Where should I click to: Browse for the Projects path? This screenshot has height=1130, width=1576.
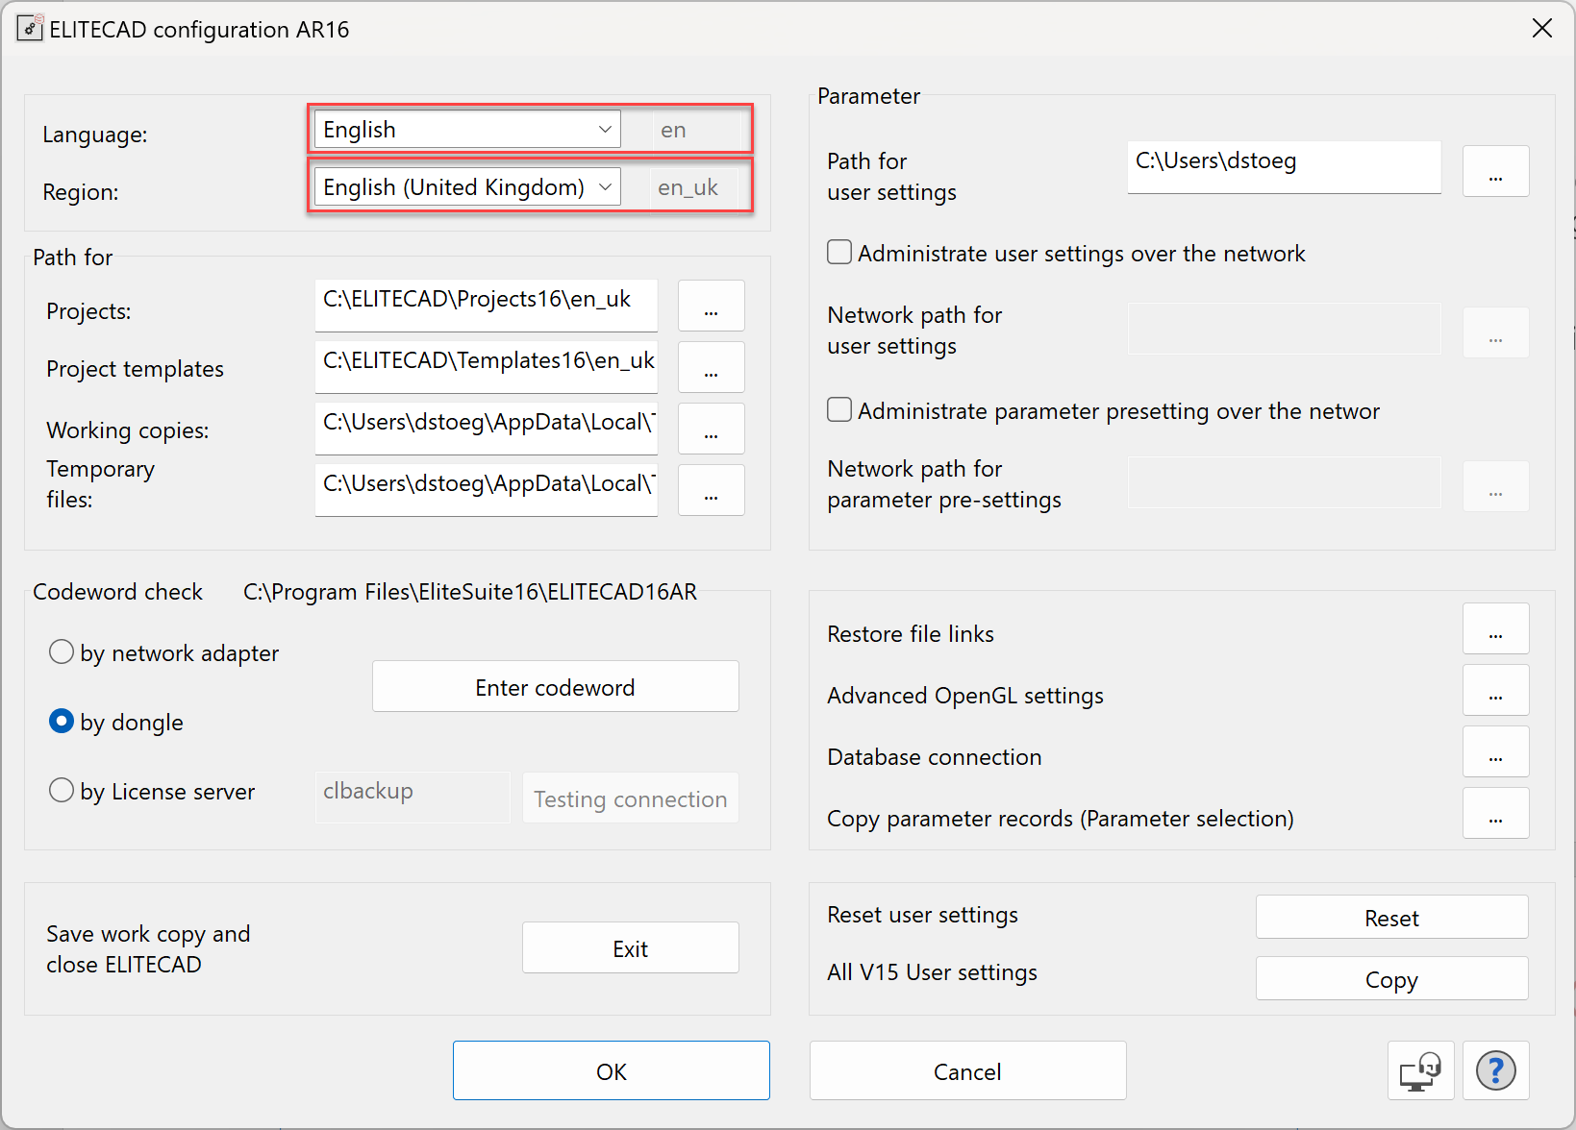pyautogui.click(x=712, y=306)
